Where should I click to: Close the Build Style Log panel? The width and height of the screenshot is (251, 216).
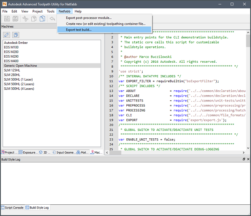tap(248, 160)
